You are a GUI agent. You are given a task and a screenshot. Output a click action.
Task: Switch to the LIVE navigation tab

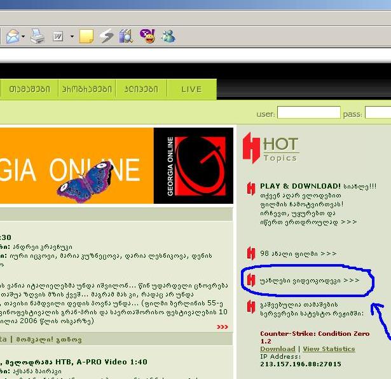(x=191, y=89)
